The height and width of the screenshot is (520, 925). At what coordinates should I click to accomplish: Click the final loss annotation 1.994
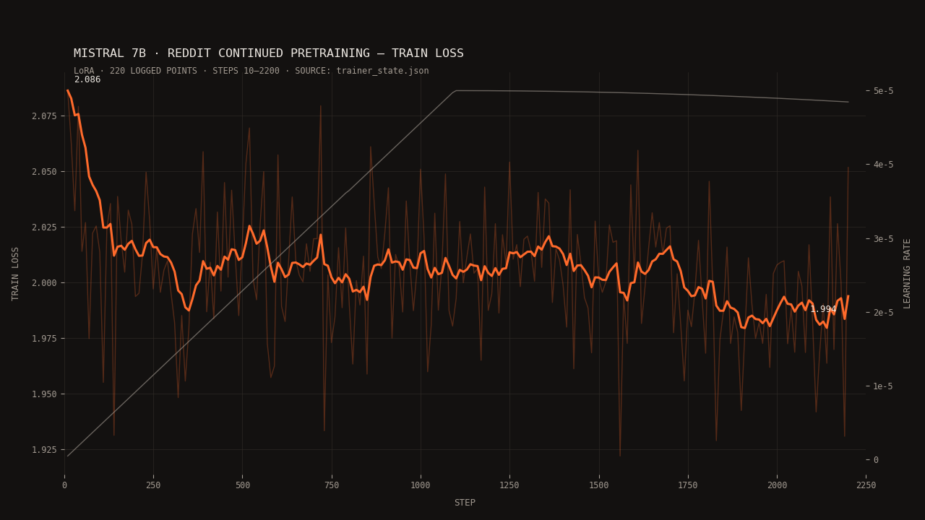click(823, 309)
